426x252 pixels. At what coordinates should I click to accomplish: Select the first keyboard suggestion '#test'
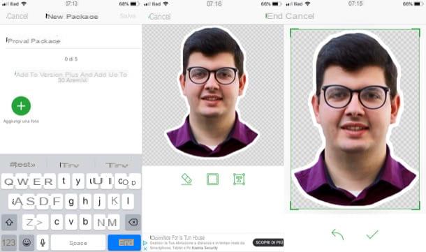click(x=22, y=164)
